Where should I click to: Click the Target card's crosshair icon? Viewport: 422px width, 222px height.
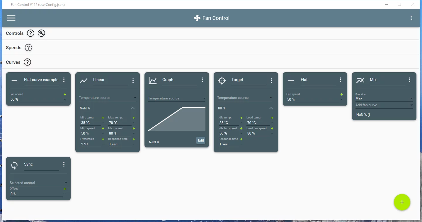click(222, 80)
